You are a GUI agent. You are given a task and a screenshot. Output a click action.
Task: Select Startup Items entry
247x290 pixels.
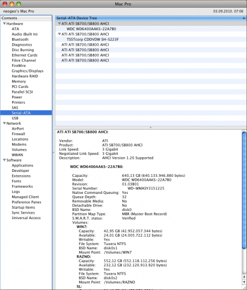point(23,207)
